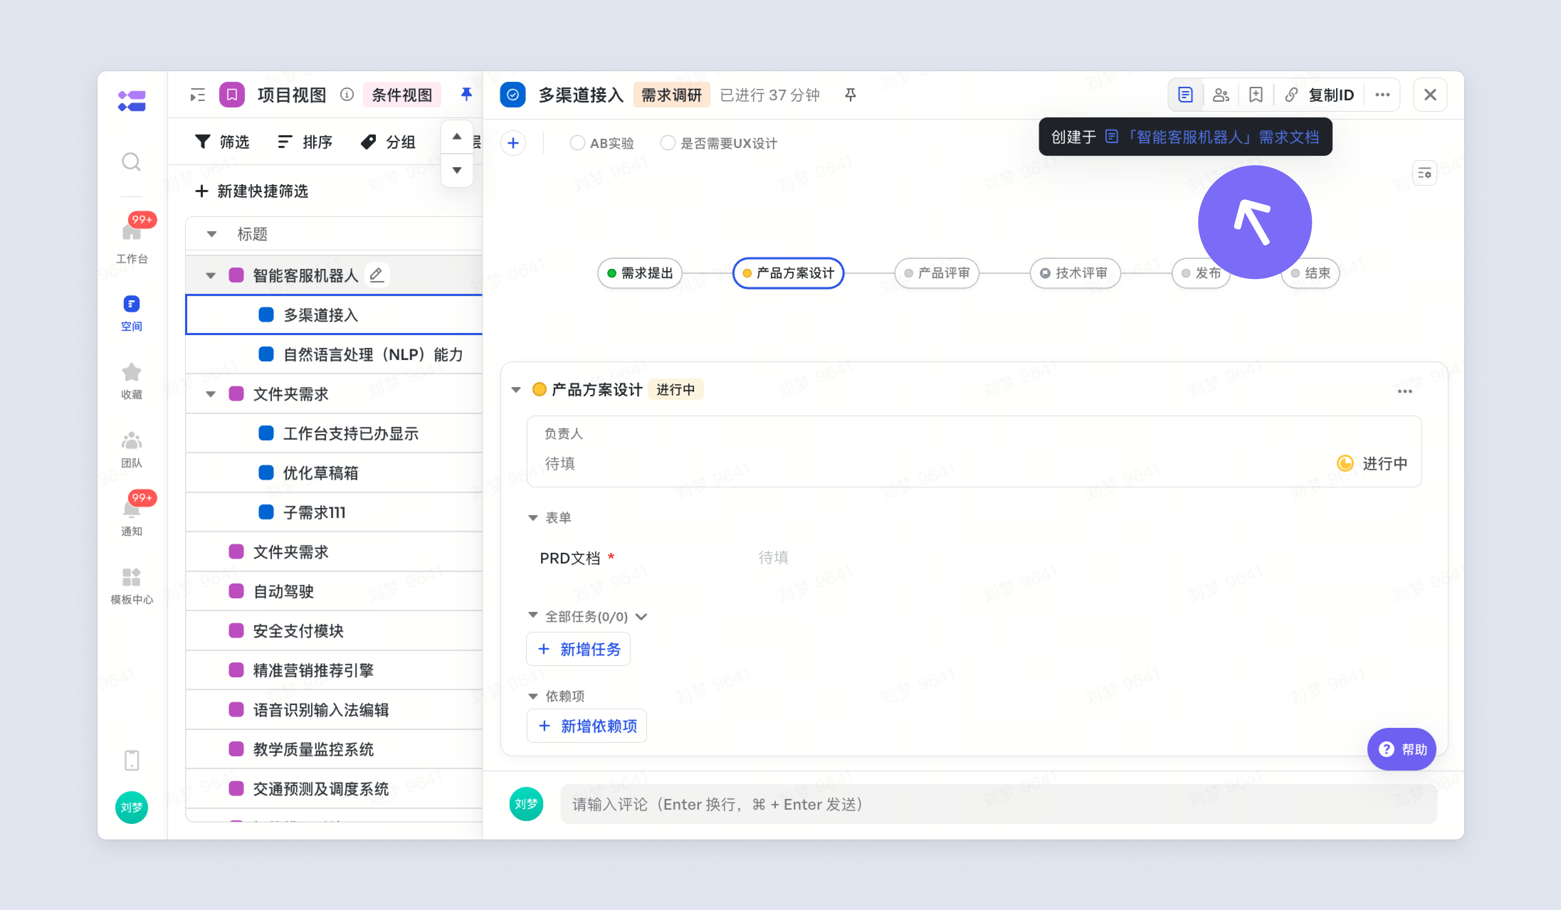Click the 需求调研 tag in header
Screen dimensions: 1561x910
(672, 95)
